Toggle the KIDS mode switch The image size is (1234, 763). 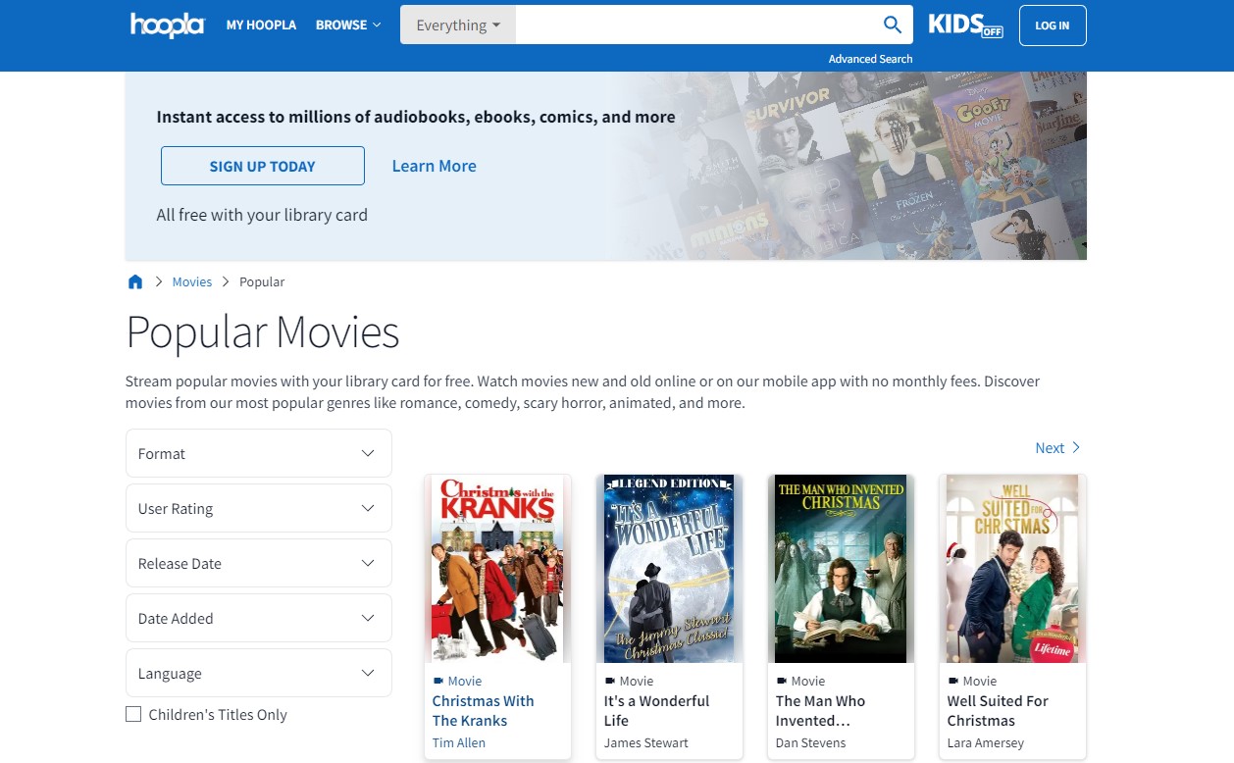pyautogui.click(x=965, y=25)
